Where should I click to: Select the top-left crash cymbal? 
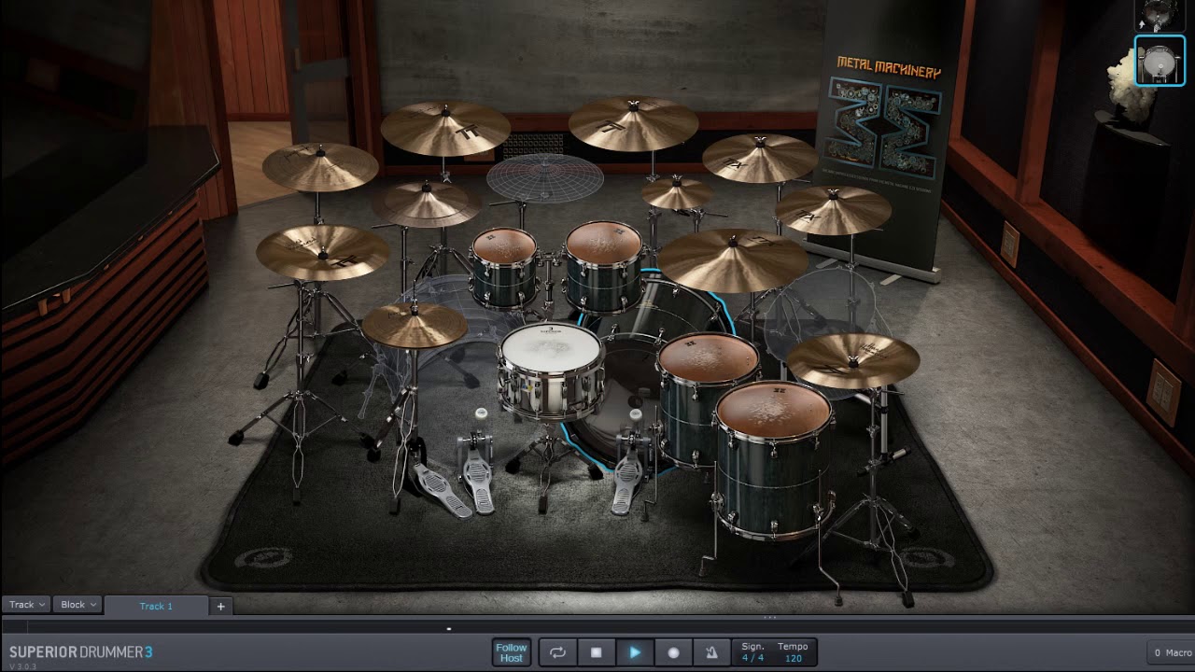click(x=445, y=128)
